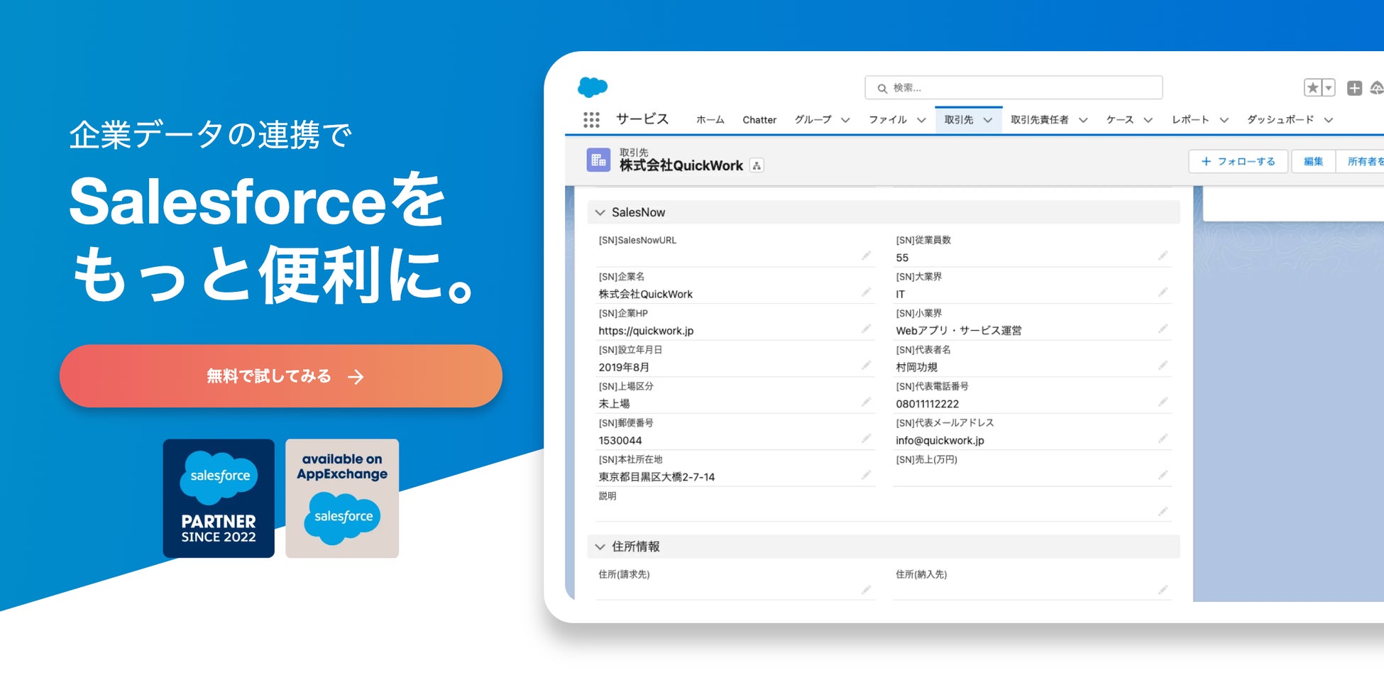Edit the 住所(納入先) field pencil icon
The width and height of the screenshot is (1384, 690).
point(1163,590)
